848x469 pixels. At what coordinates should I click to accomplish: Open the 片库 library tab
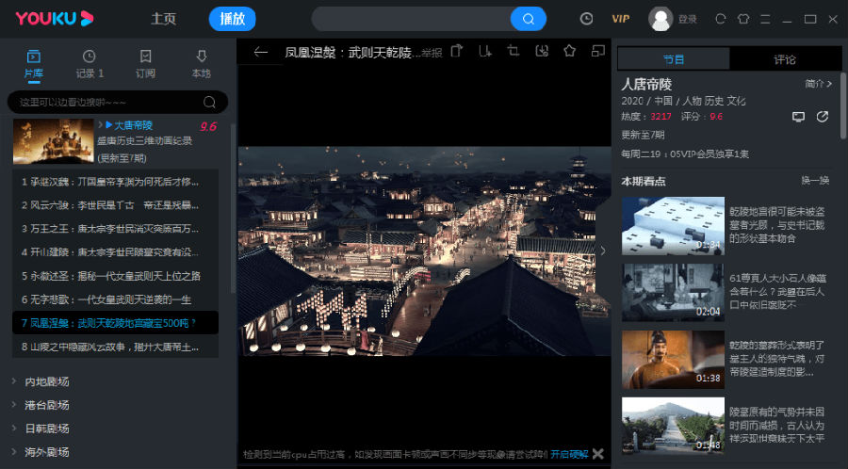pyautogui.click(x=33, y=63)
